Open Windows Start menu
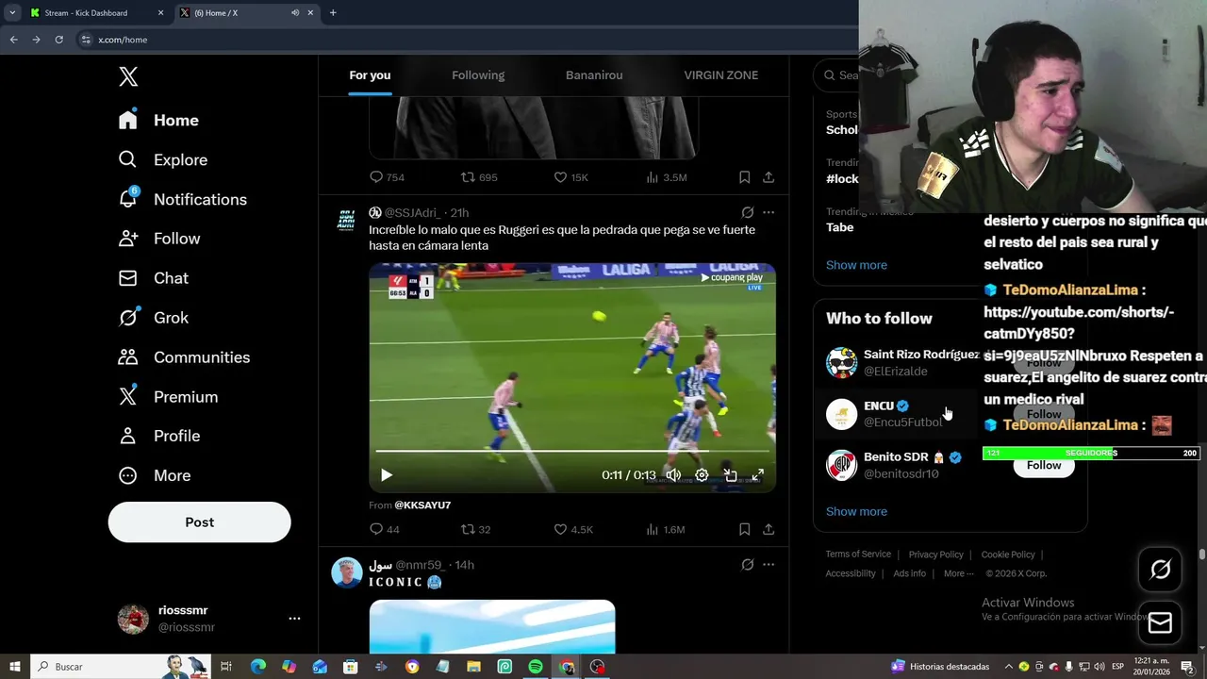1207x679 pixels. [14, 667]
